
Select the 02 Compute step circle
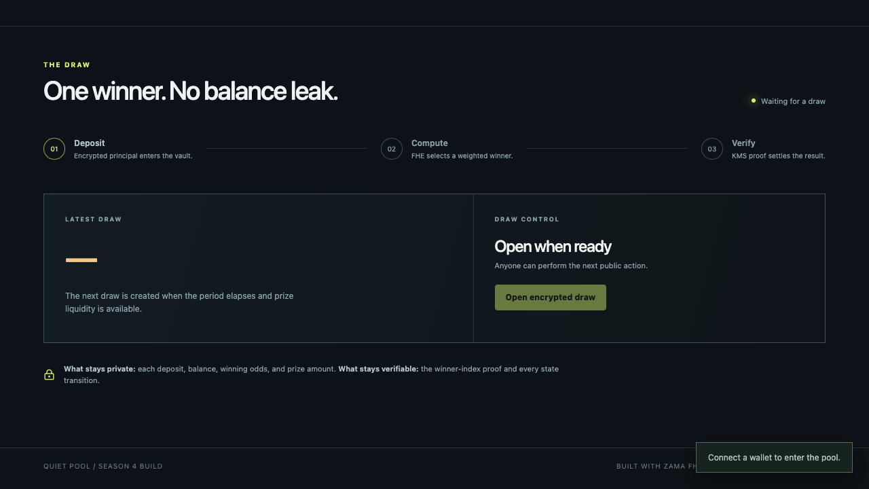[392, 149]
